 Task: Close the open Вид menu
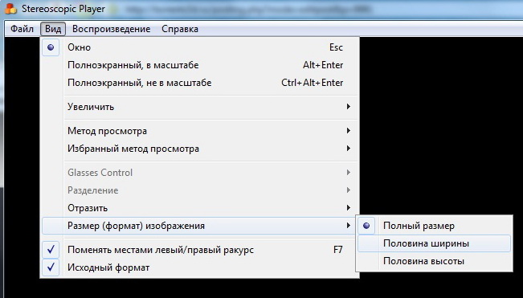point(53,29)
